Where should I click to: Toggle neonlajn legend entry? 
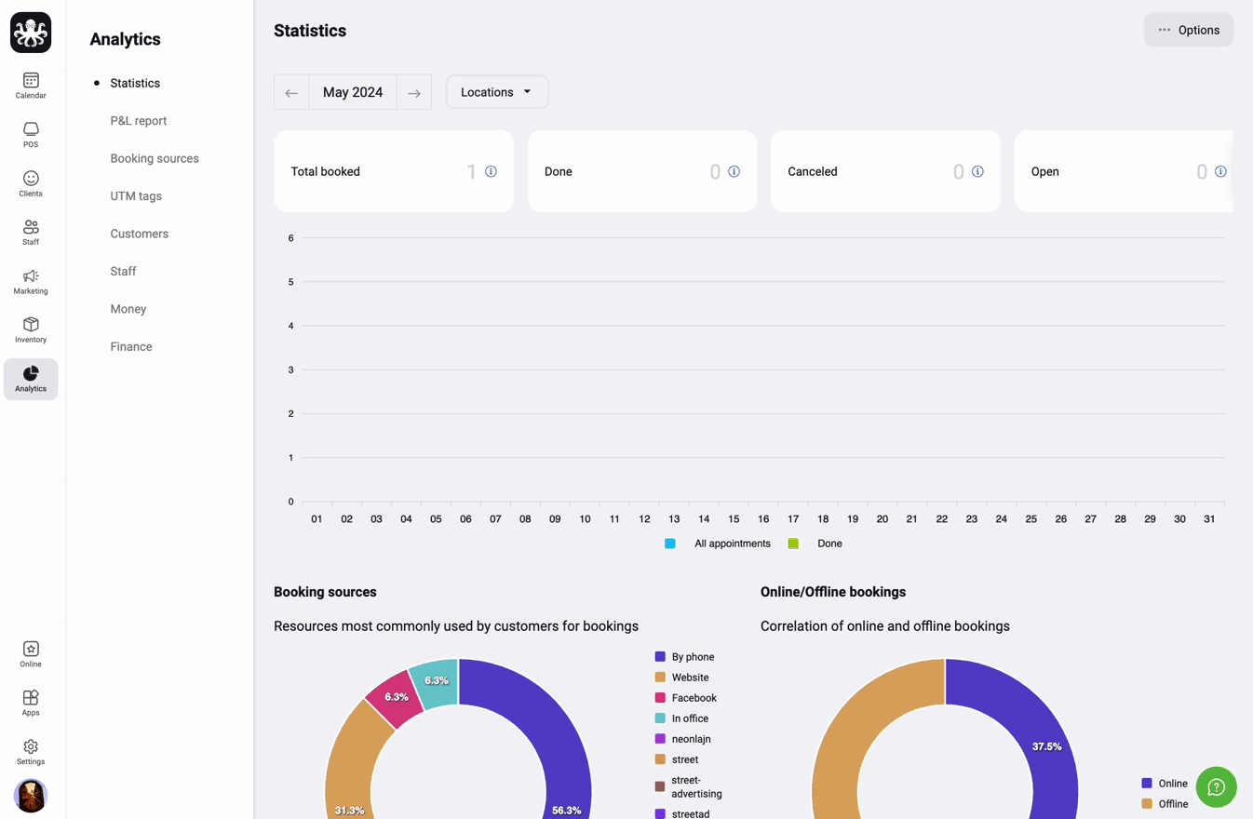[682, 739]
